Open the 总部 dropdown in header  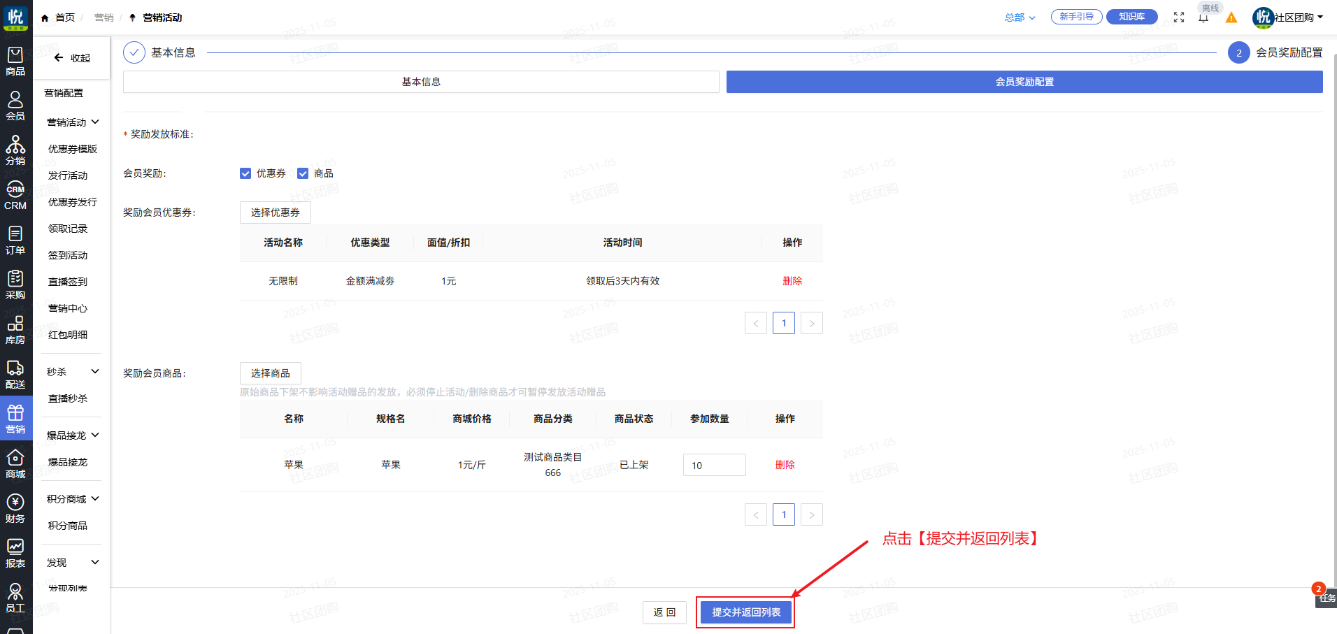[x=1020, y=17]
